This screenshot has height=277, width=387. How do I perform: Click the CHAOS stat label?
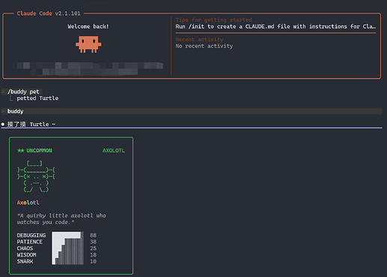[x=25, y=249]
